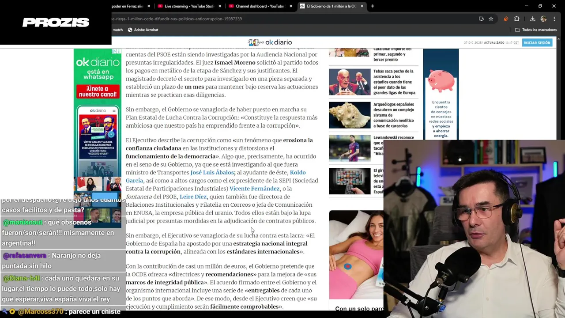Click the 'INICIAR SESIÓN' button
This screenshot has width=565, height=318.
[537, 43]
